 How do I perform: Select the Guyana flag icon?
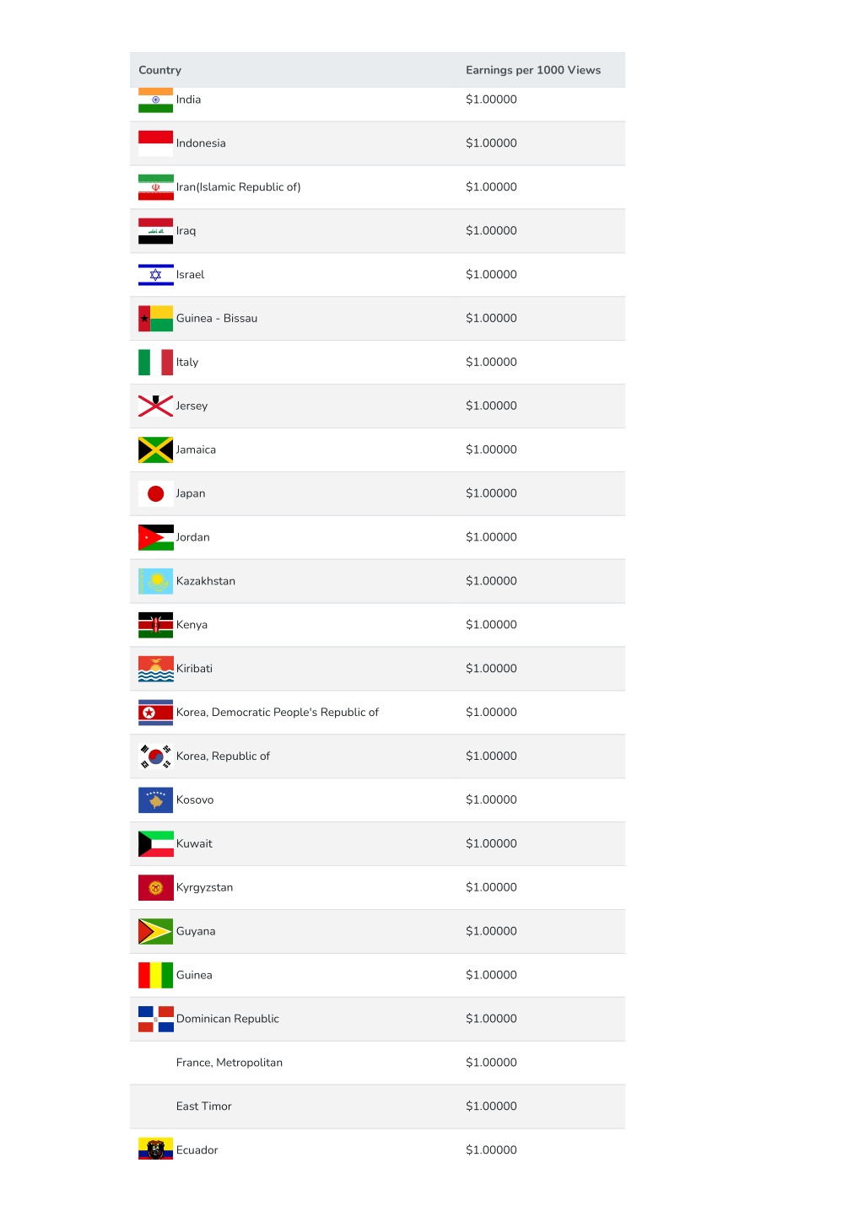pyautogui.click(x=155, y=932)
